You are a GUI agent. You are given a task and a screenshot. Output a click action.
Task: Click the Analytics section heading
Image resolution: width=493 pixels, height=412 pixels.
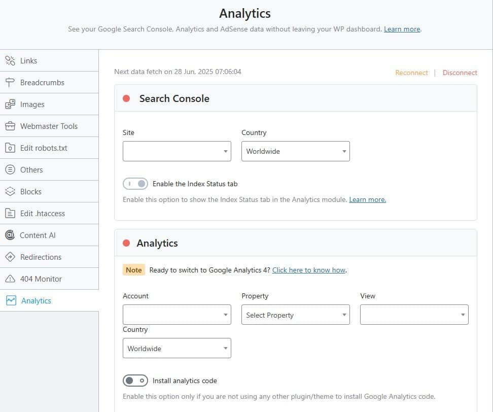[x=157, y=243]
